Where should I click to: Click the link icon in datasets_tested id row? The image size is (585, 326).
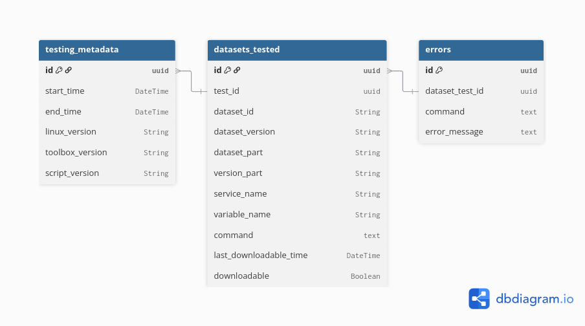[237, 71]
